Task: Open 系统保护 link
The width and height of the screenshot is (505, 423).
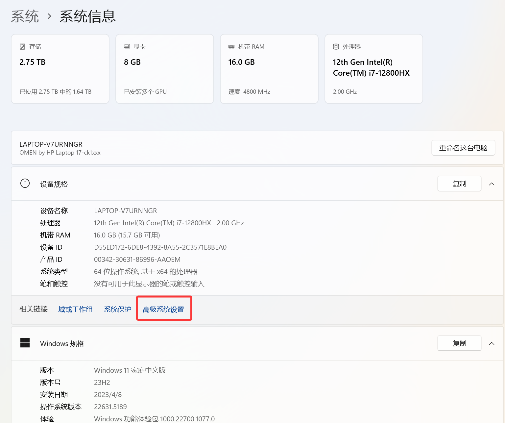Action: tap(118, 310)
